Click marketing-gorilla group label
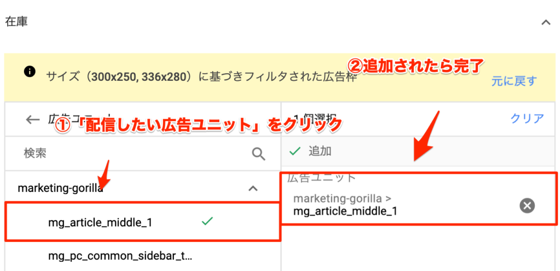 (x=60, y=188)
